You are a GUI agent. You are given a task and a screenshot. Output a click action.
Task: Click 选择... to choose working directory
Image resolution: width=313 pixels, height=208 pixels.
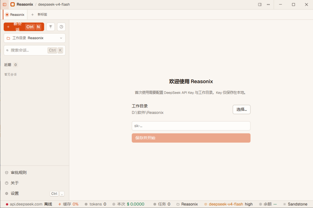point(241,109)
